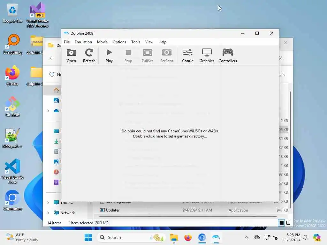Switch Explorer to details view layout
The height and width of the screenshot is (245, 327).
tap(281, 223)
